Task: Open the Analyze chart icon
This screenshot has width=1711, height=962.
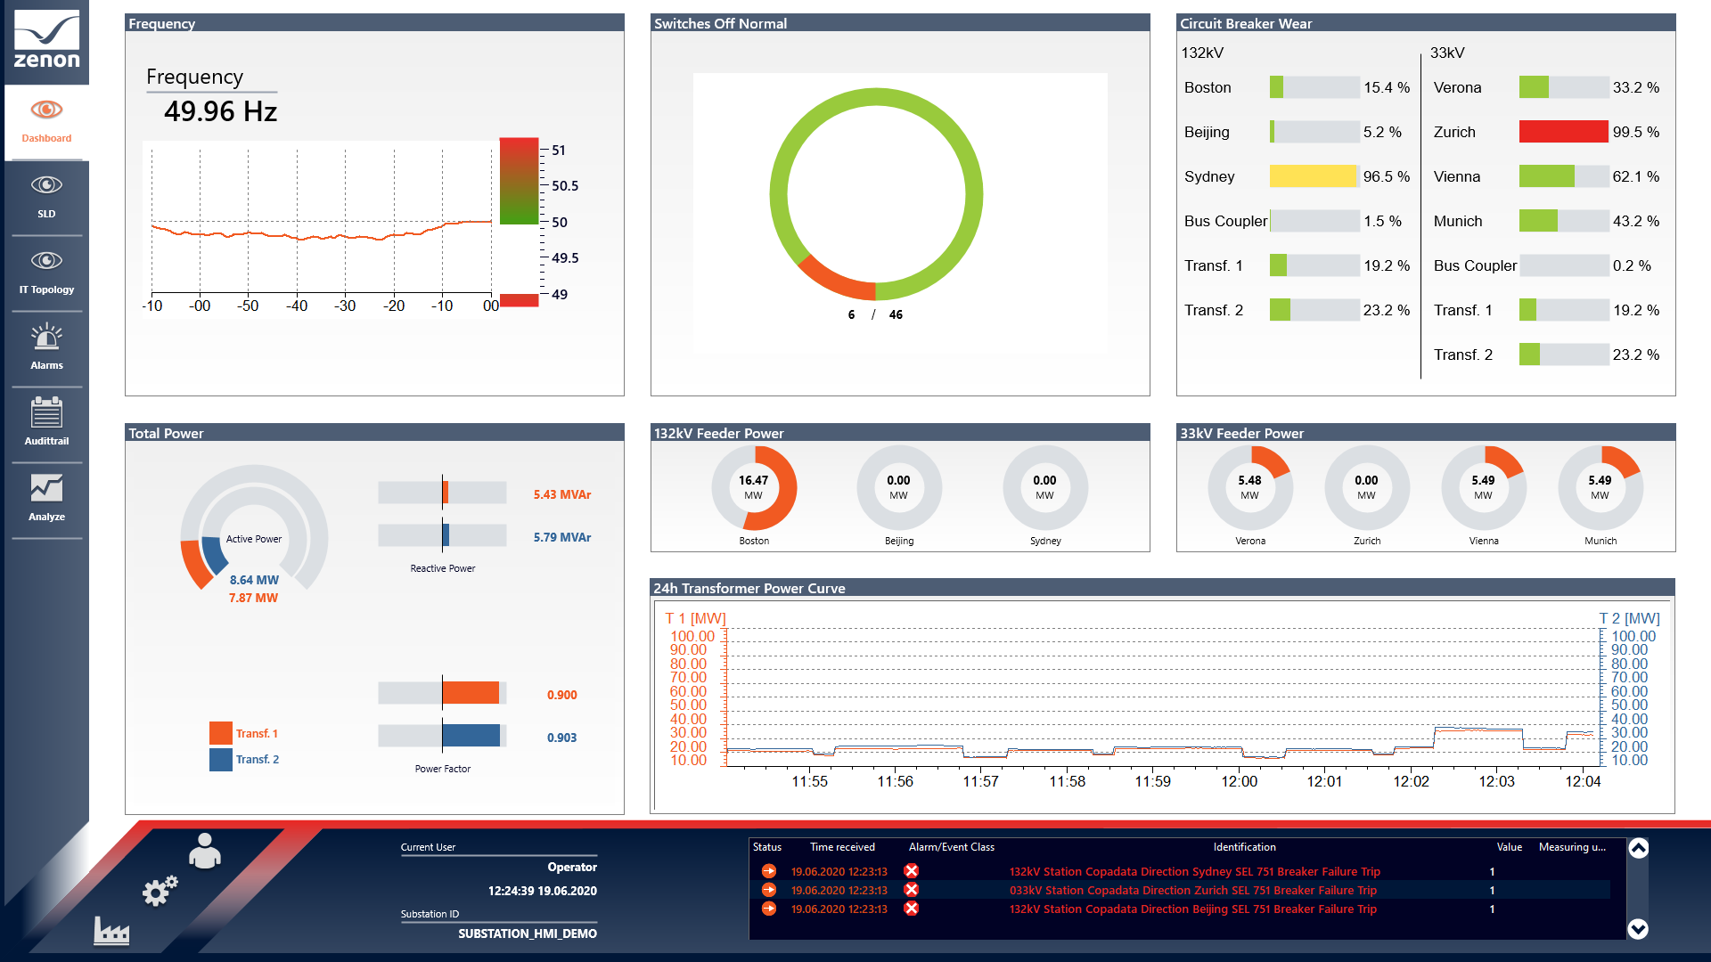Action: 46,489
